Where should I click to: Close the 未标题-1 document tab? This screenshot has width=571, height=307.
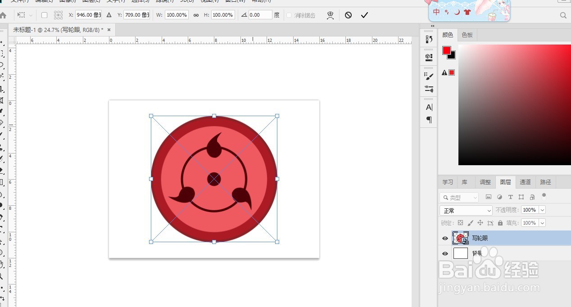(x=109, y=30)
